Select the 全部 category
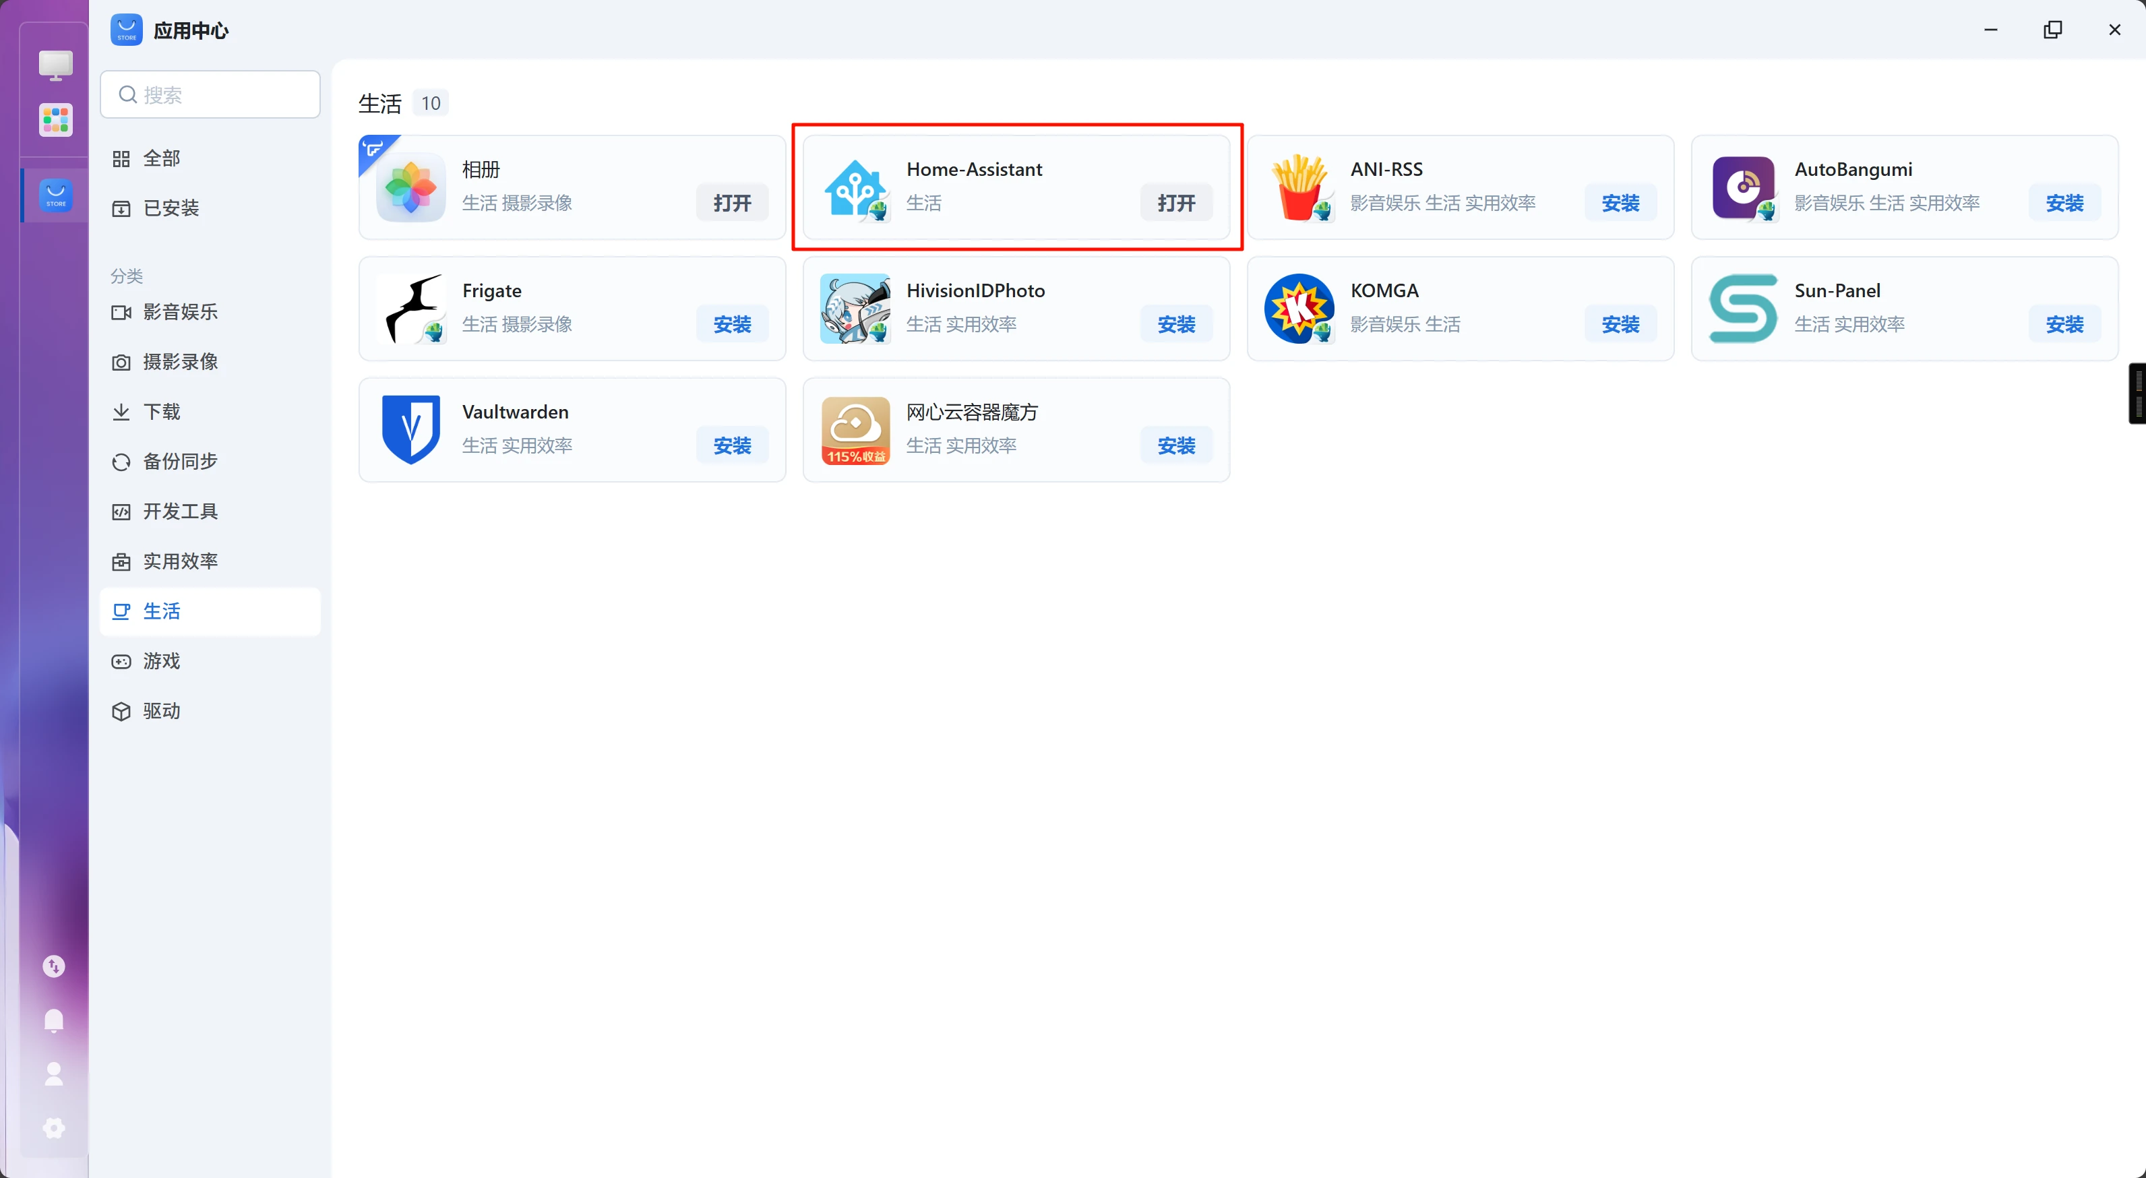The height and width of the screenshot is (1178, 2146). click(210, 158)
